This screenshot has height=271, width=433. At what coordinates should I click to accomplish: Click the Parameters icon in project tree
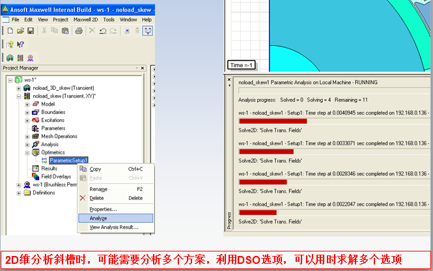[35, 128]
